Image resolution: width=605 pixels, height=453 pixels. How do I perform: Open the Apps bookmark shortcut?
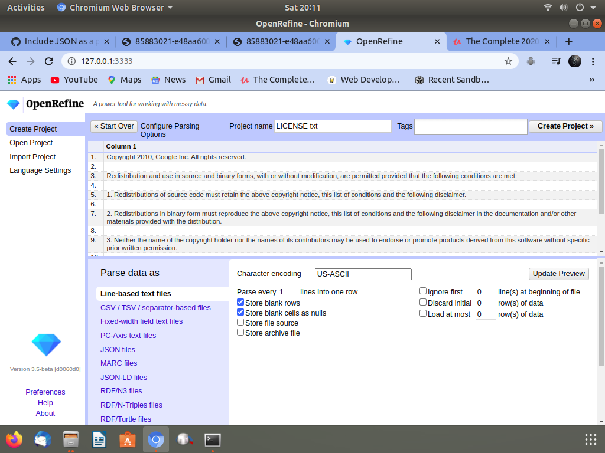click(x=24, y=80)
